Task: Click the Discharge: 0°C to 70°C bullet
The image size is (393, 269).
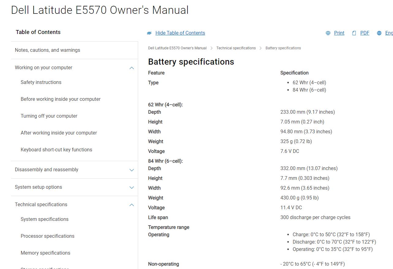Action: click(334, 242)
